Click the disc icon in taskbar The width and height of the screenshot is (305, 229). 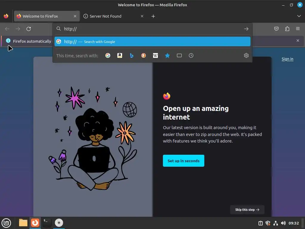click(x=59, y=223)
